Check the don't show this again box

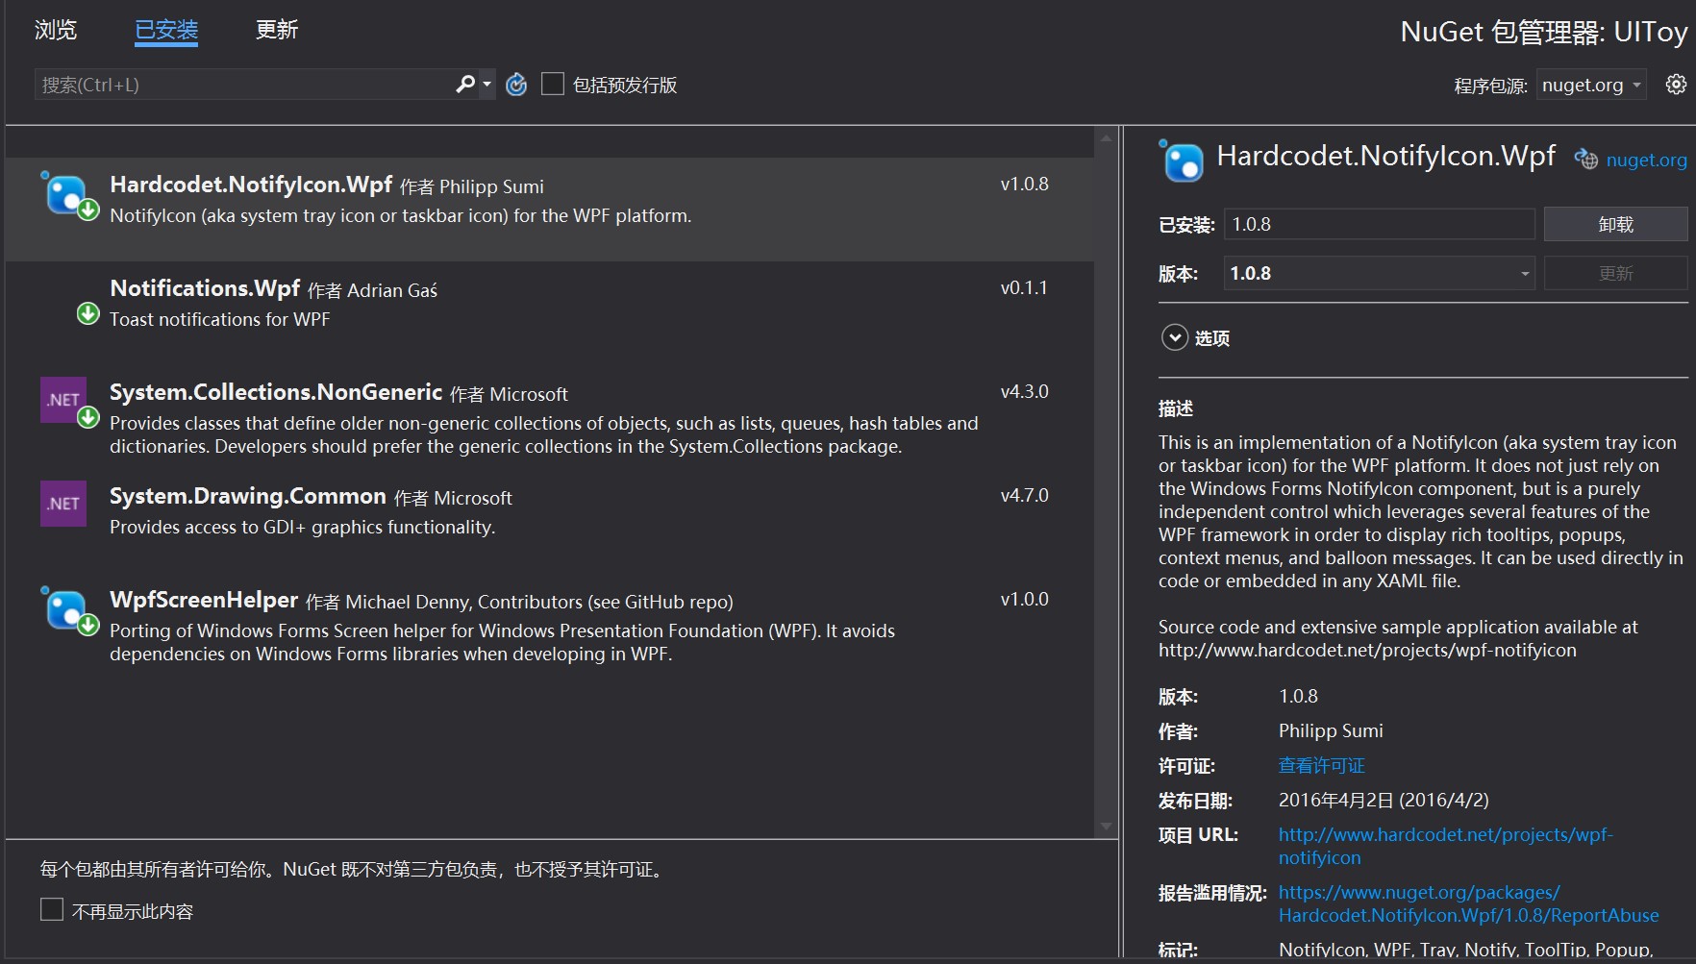click(x=52, y=909)
